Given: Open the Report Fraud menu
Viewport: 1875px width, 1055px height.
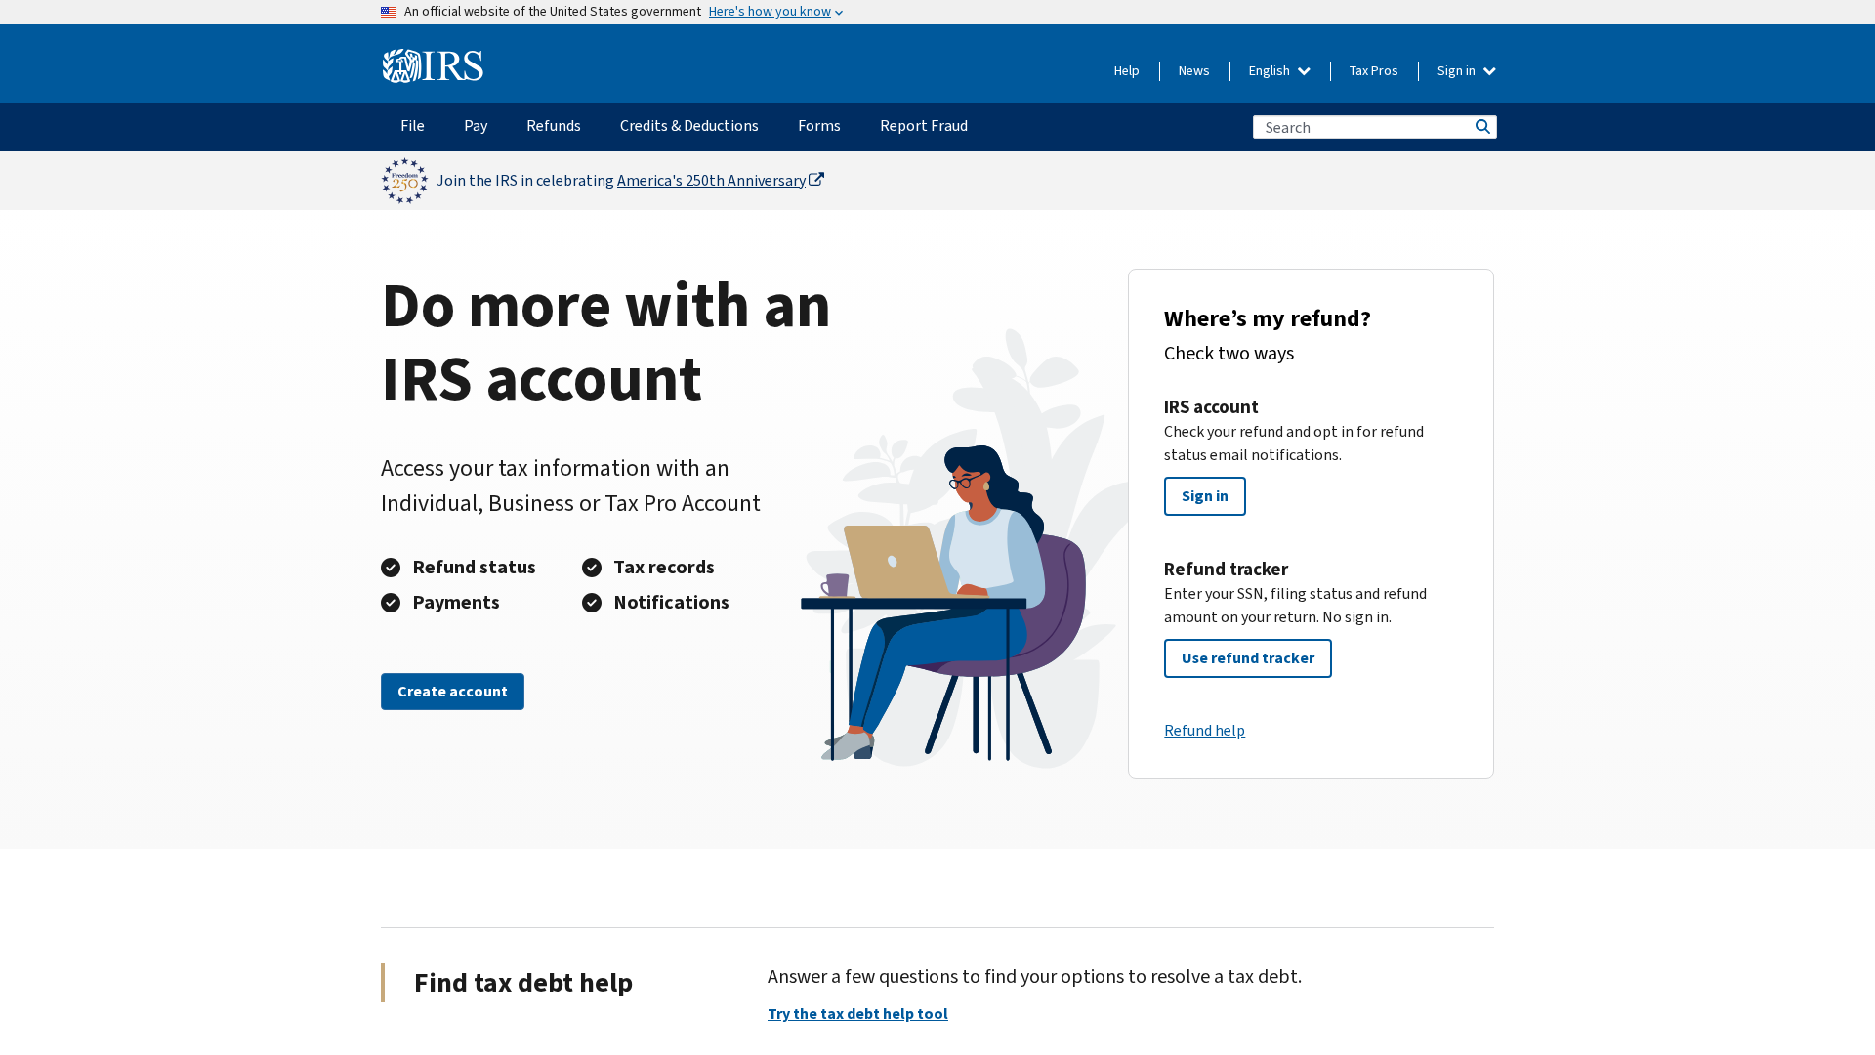Looking at the screenshot, I should (x=924, y=126).
